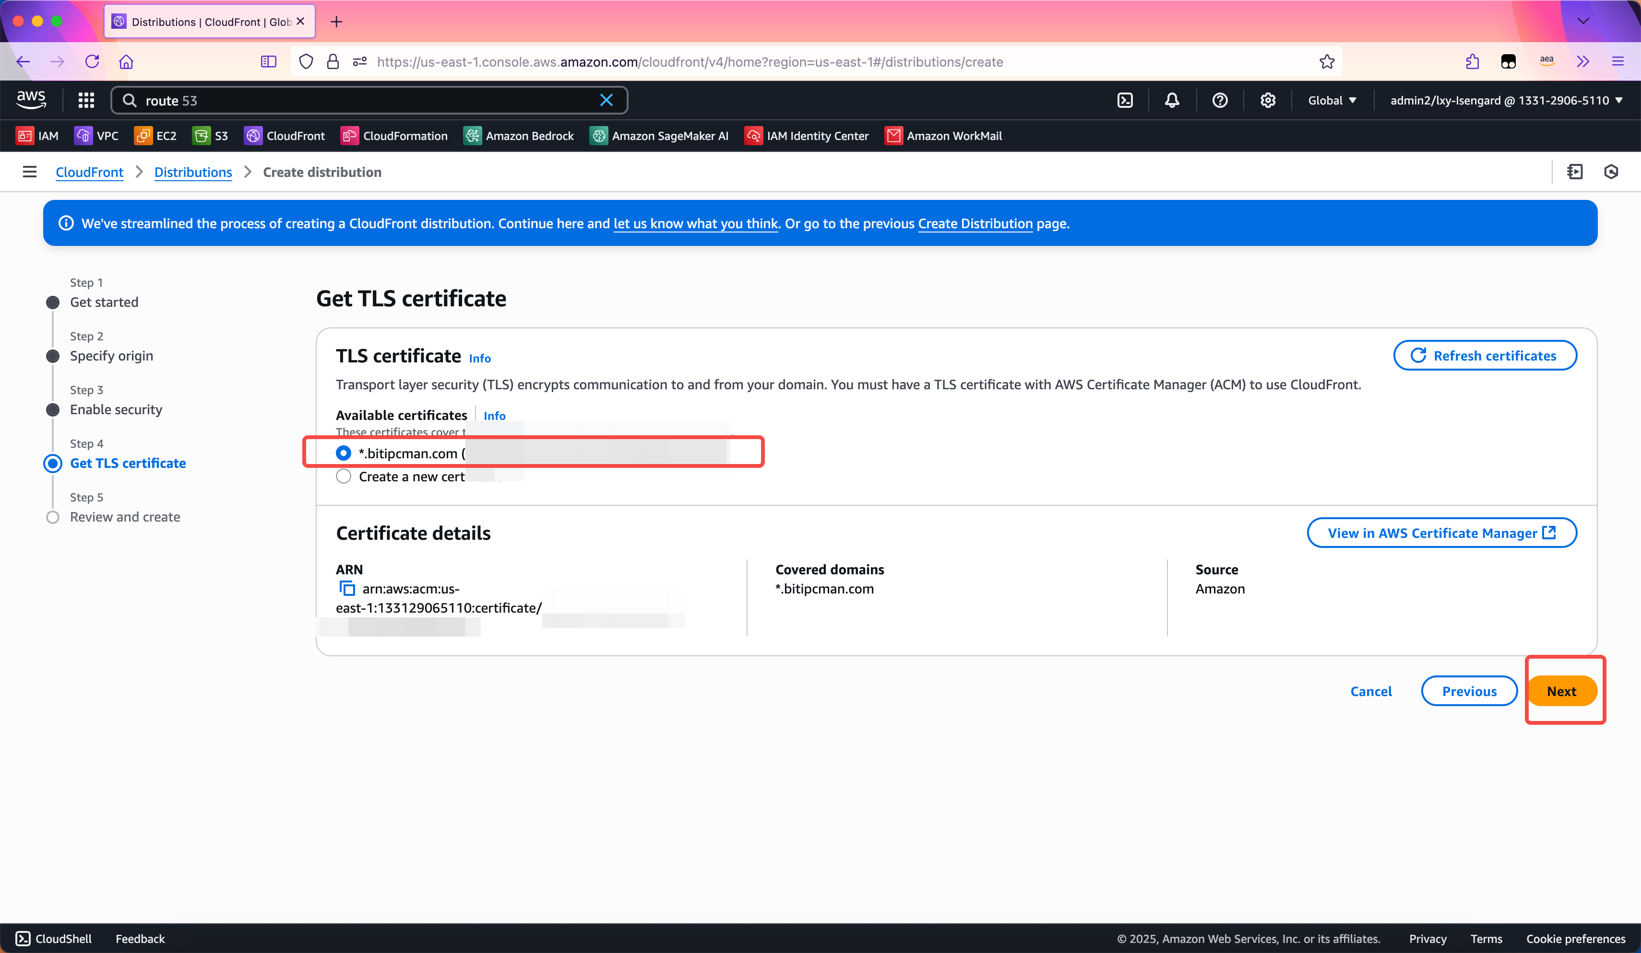Select Create a new certificate radio
1641x953 pixels.
click(343, 476)
